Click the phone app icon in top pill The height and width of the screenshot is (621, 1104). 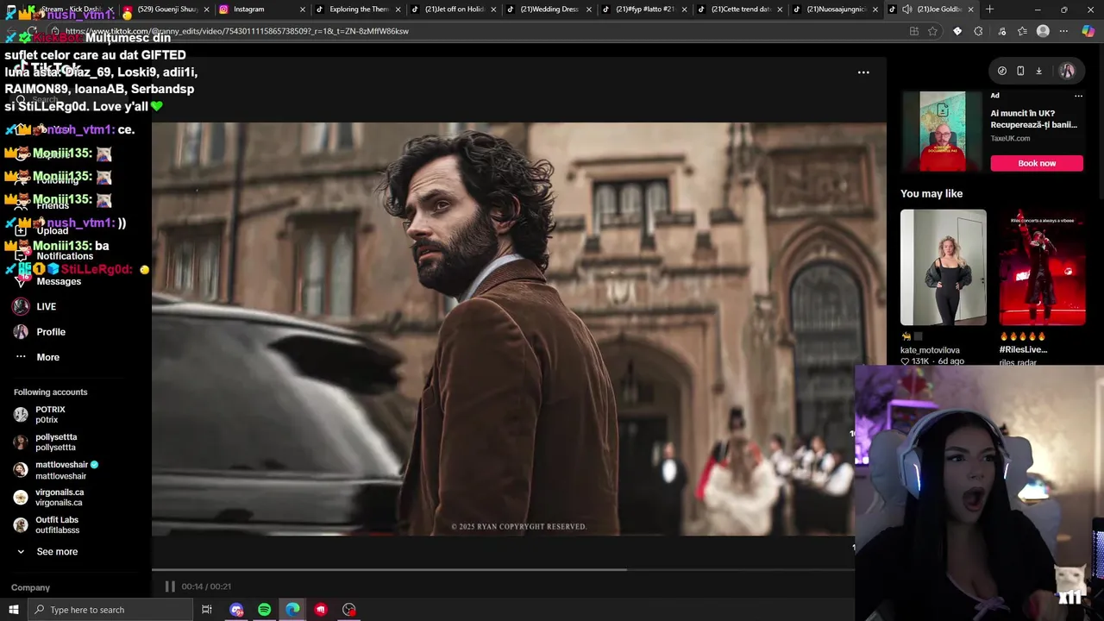(x=1020, y=71)
